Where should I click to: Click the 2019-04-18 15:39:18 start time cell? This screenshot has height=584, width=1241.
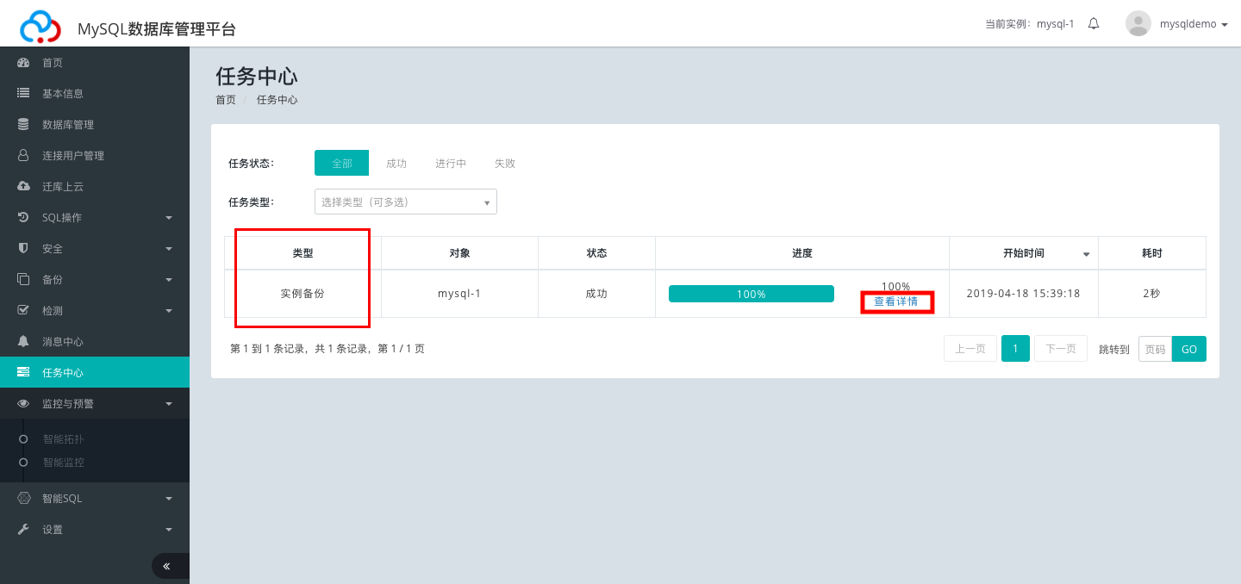tap(1024, 294)
